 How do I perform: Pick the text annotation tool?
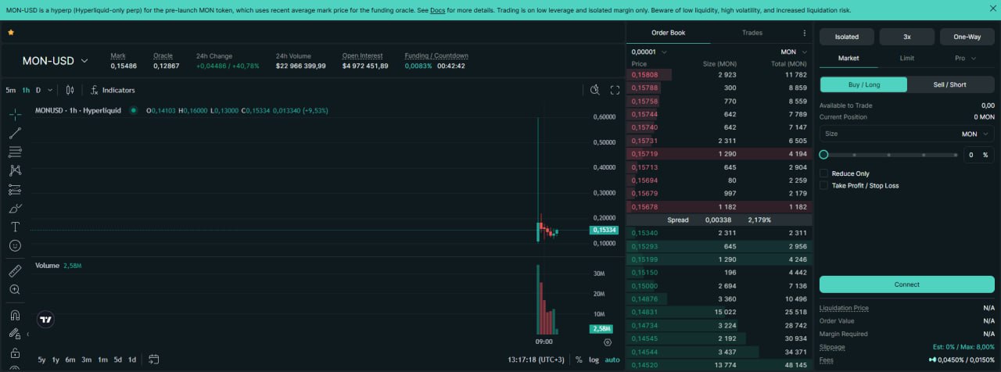pos(15,227)
